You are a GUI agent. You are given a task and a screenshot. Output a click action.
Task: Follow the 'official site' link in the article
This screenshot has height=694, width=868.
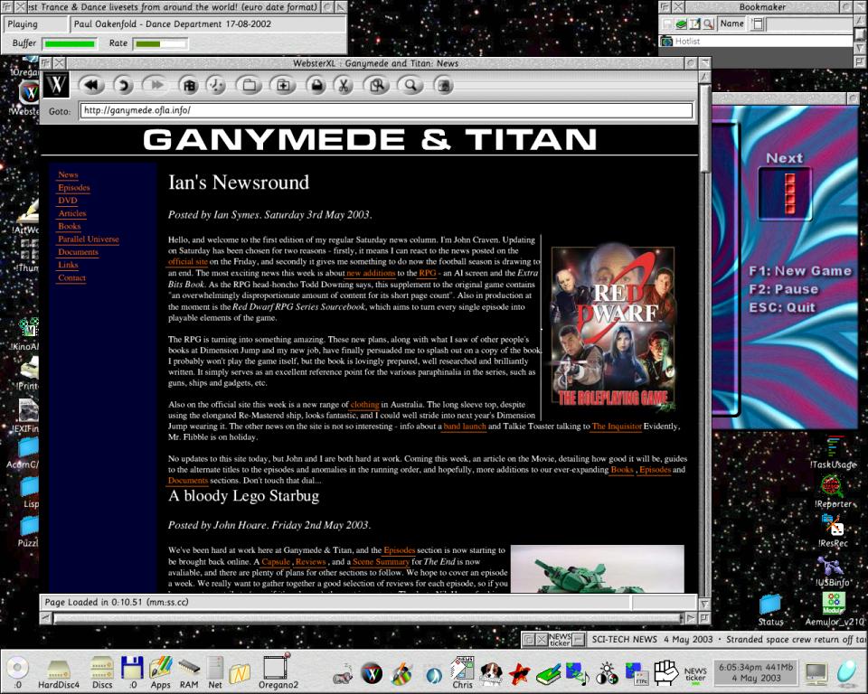[188, 262]
